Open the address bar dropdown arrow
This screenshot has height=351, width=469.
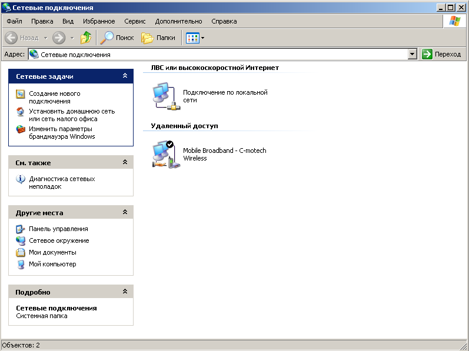point(413,54)
